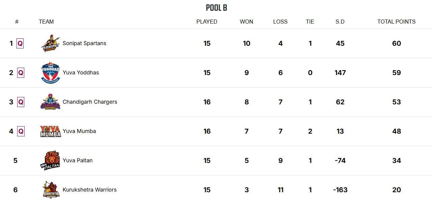Screen dimensions: 432x204
Task: Click the Kurukshetra Warriors team logo
Action: 51,190
